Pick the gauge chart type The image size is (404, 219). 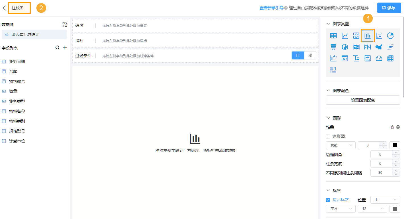pyautogui.click(x=379, y=58)
